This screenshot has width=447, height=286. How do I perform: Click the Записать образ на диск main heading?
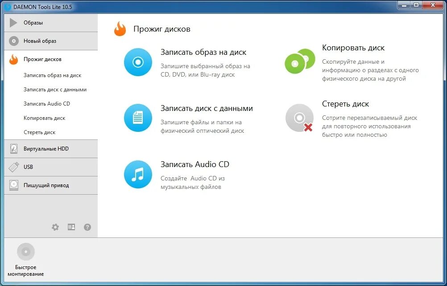[203, 53]
